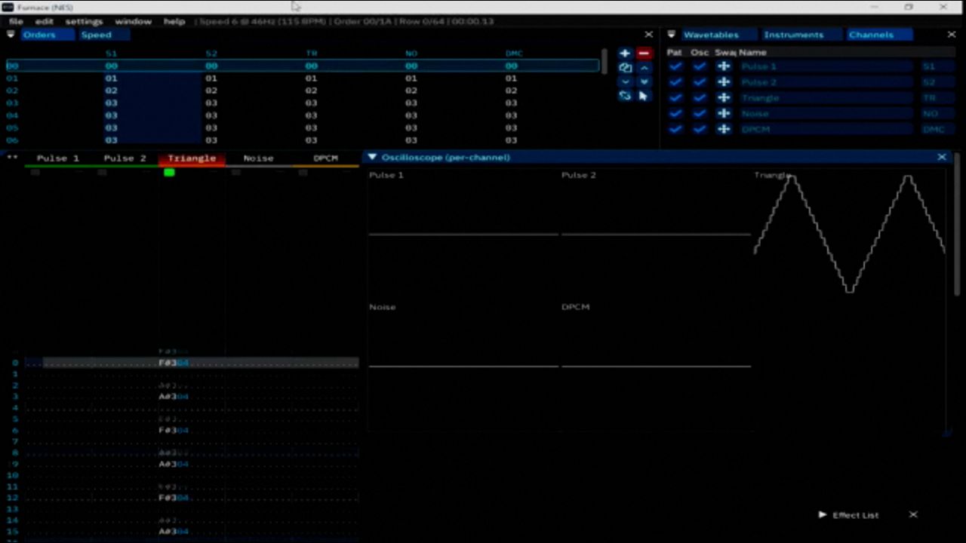Click the move order up arrow
The image size is (966, 543).
click(x=644, y=68)
